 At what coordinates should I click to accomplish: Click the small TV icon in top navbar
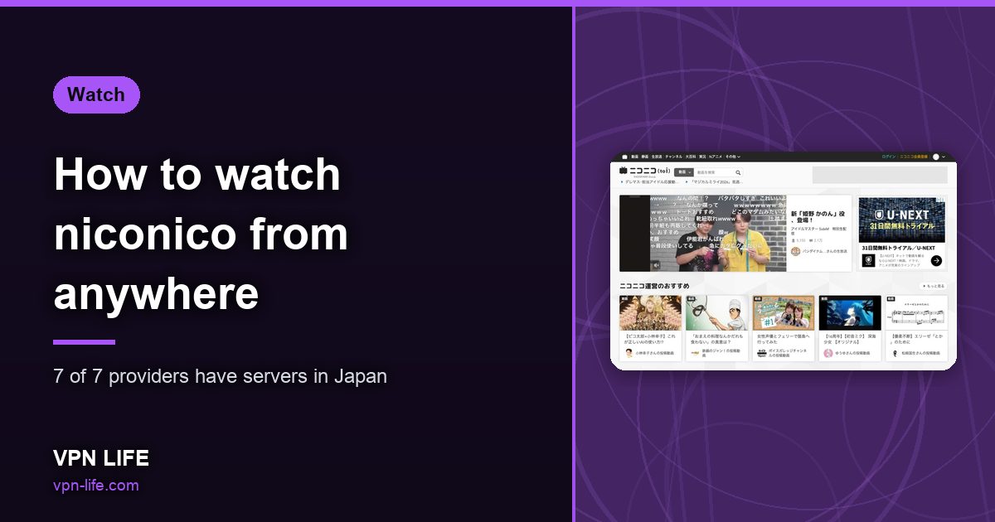624,157
